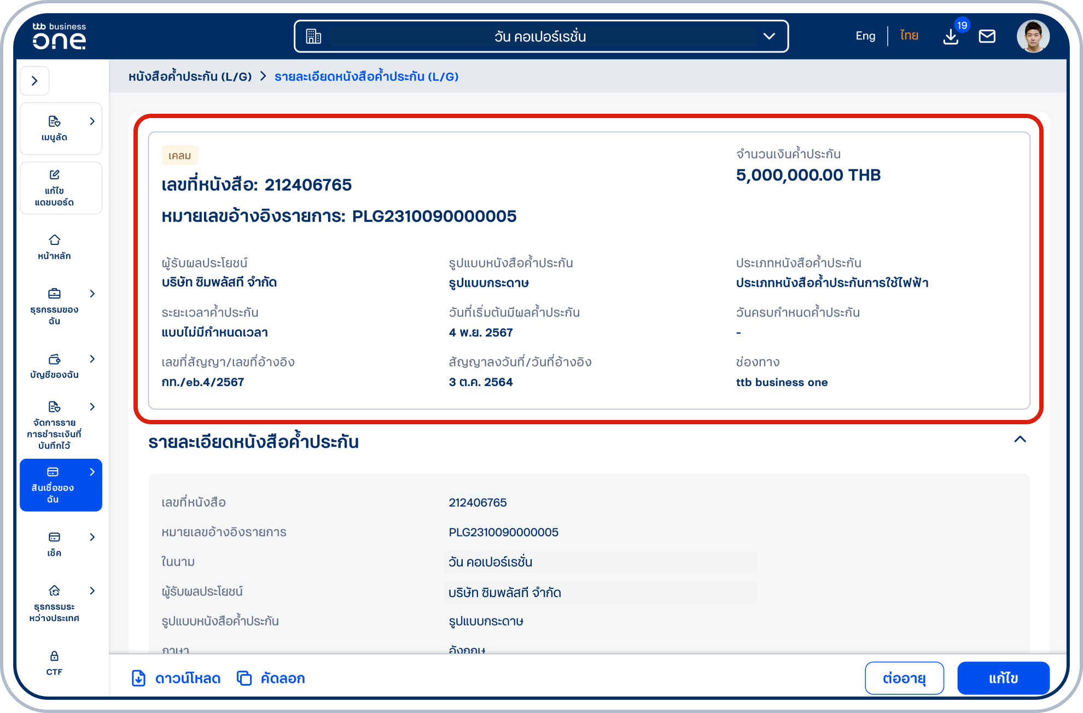The width and height of the screenshot is (1083, 713).
Task: Collapse รายละเอียดหนังสือค้ำประกัน section chevron
Action: click(1021, 440)
